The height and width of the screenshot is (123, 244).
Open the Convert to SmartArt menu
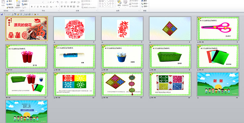[x=89, y=7]
